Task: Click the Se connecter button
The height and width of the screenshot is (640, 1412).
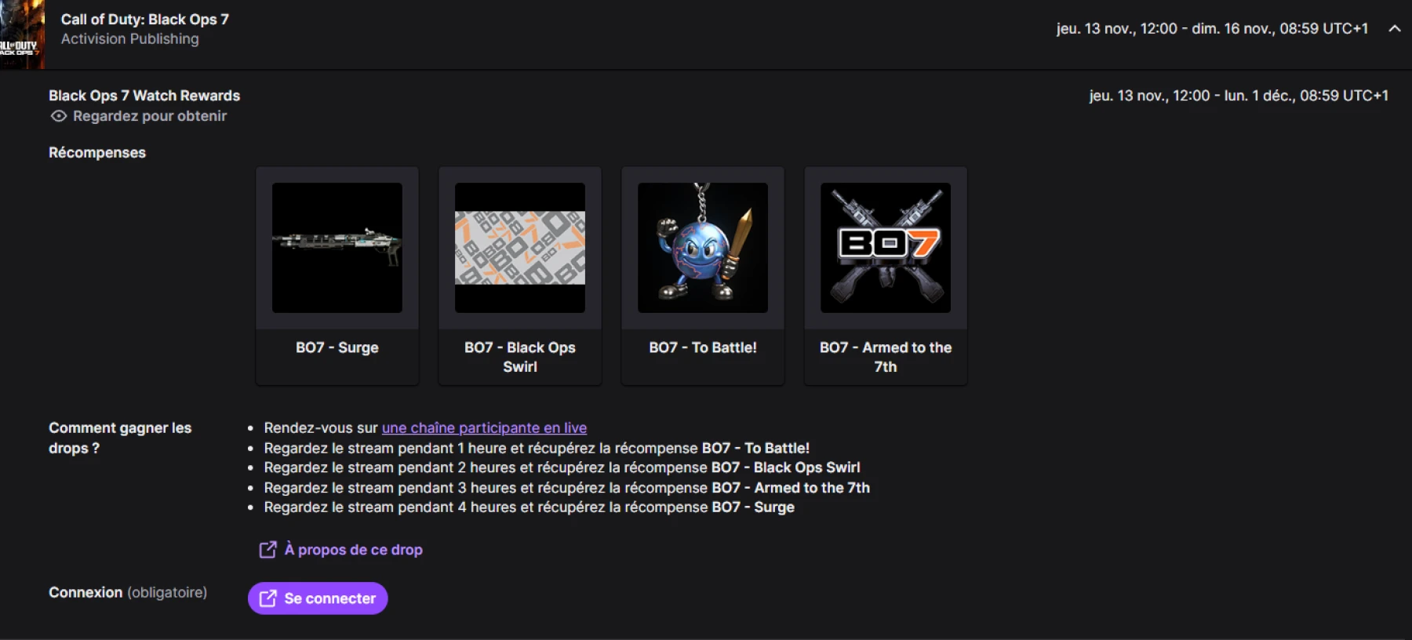Action: pos(318,598)
